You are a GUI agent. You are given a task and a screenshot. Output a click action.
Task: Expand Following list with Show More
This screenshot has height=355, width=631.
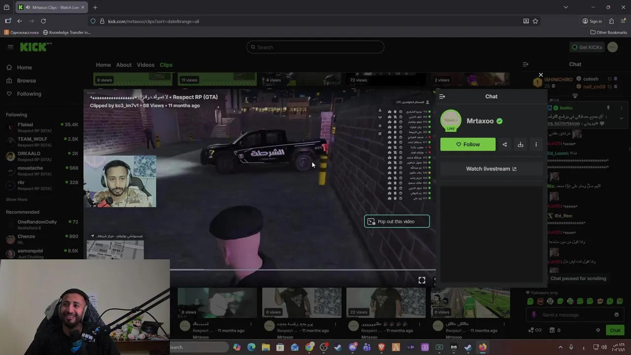17,199
